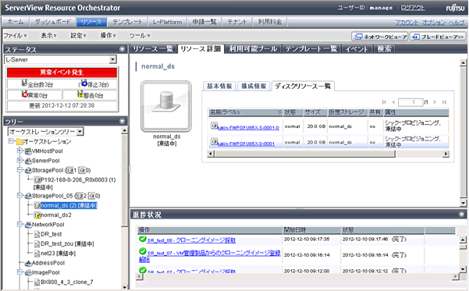Screen dimensions: 469x291
Task: Collapse the NetworkPool node
Action: (20, 224)
